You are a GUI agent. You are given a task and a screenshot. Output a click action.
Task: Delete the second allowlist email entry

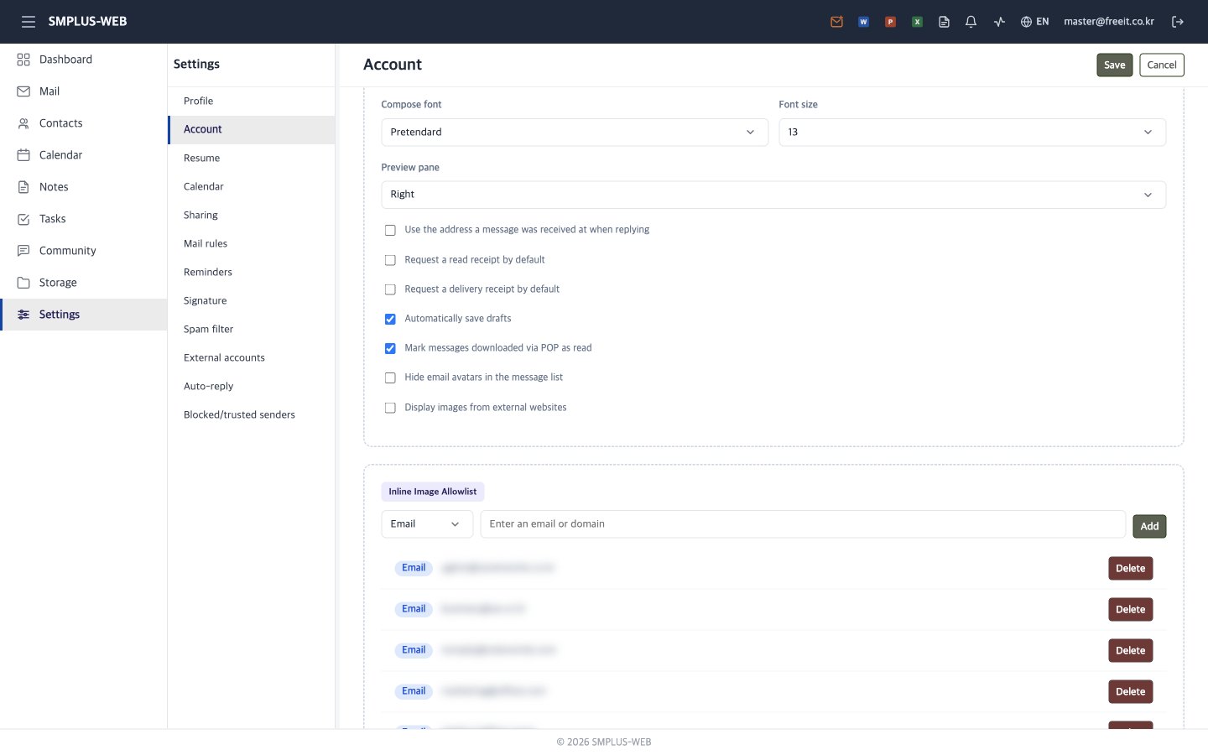(x=1130, y=610)
